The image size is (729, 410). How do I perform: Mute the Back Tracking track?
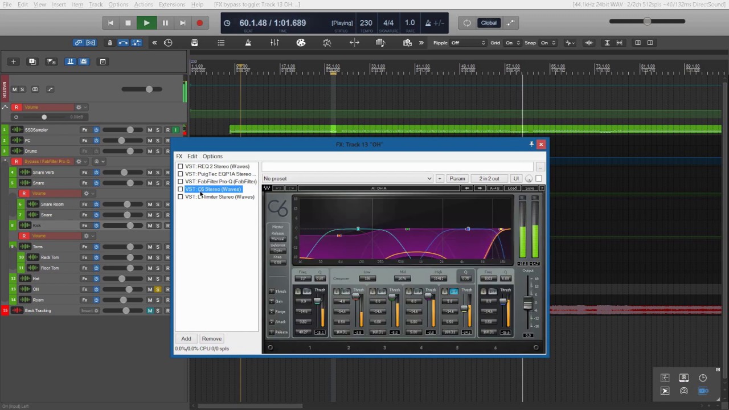click(x=150, y=310)
